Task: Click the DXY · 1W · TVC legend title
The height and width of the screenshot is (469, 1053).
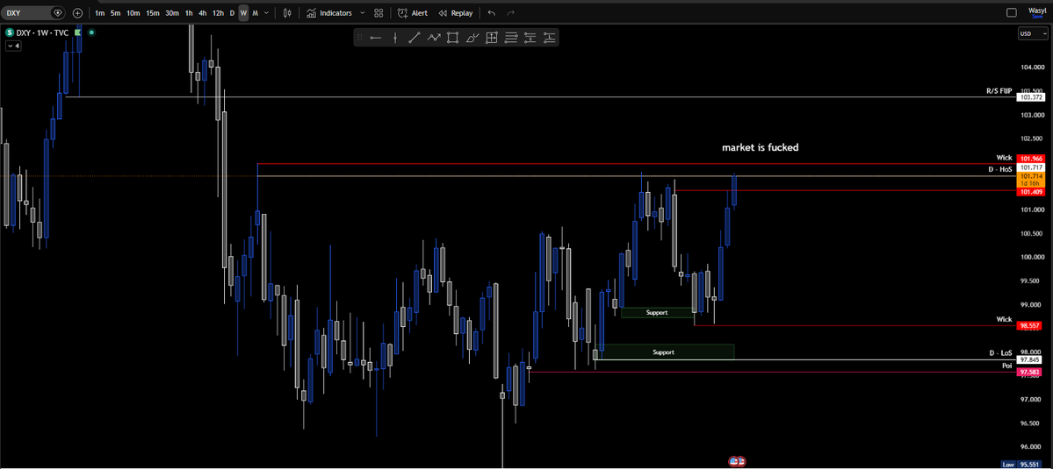Action: tap(42, 32)
